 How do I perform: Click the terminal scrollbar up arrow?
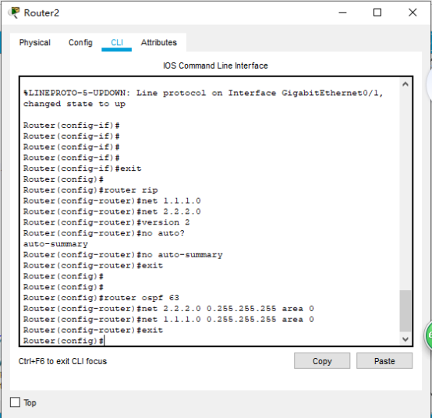pos(405,84)
